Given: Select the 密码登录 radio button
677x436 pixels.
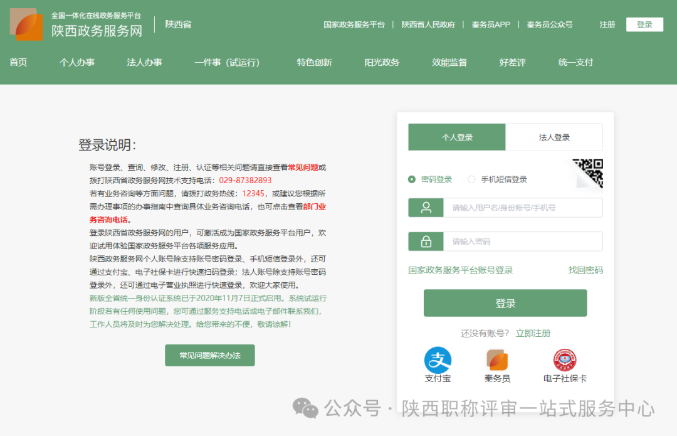Looking at the screenshot, I should pos(411,179).
